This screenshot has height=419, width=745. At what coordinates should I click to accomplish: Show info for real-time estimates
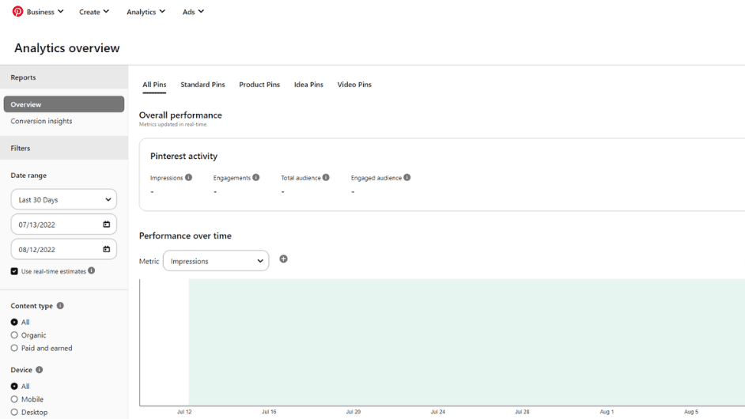tap(92, 271)
